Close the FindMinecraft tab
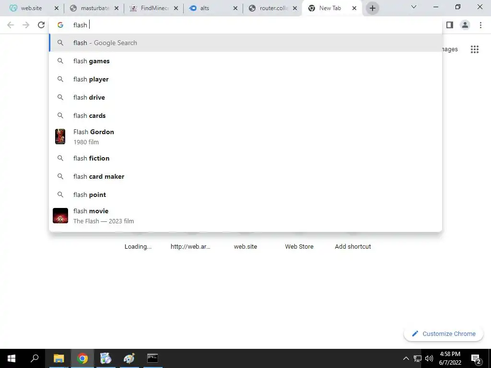This screenshot has height=368, width=491. (176, 8)
